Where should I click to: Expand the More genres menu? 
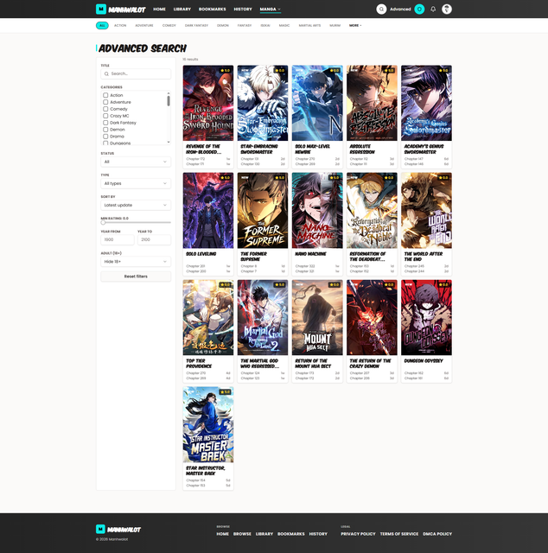coord(355,25)
